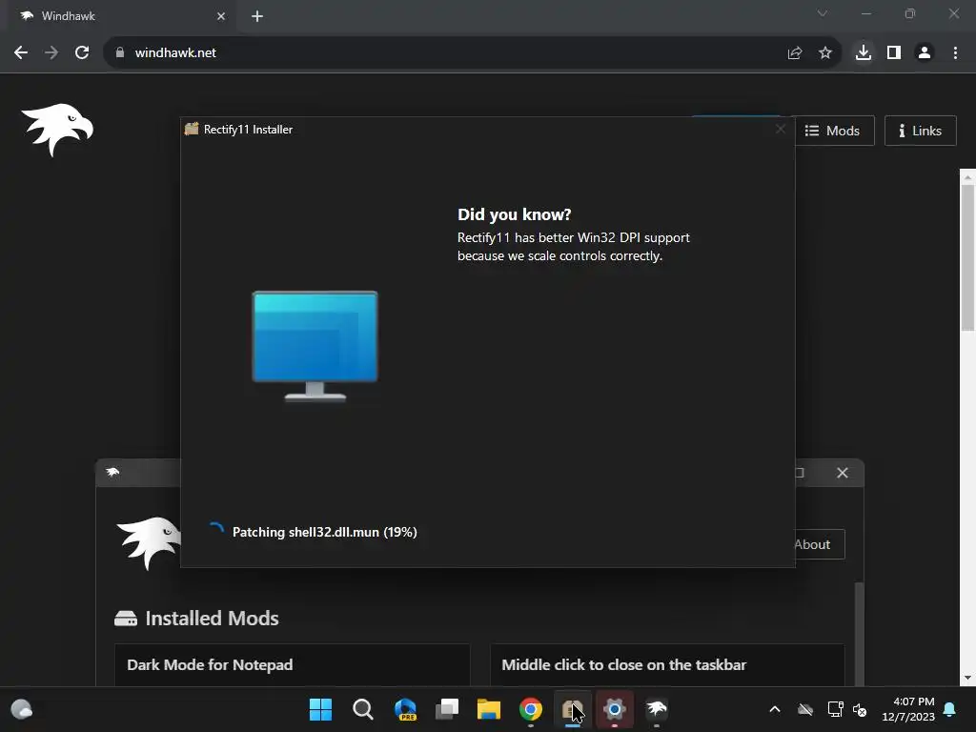Screen dimensions: 976x732
Task: Open the Windows Start menu
Action: tap(321, 709)
